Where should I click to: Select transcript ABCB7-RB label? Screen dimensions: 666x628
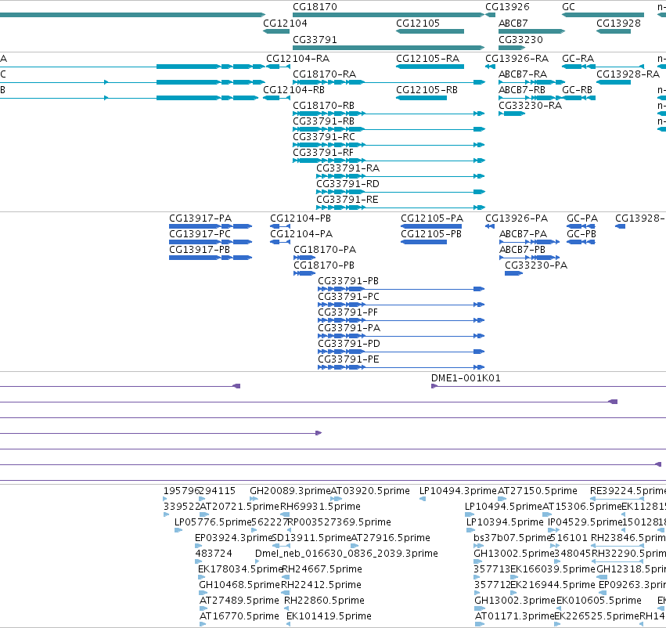coord(521,90)
